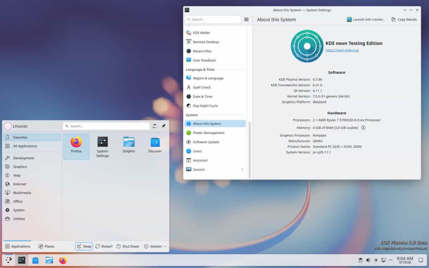Image resolution: width=429 pixels, height=268 pixels.
Task: Open Users settings
Action: (x=215, y=151)
